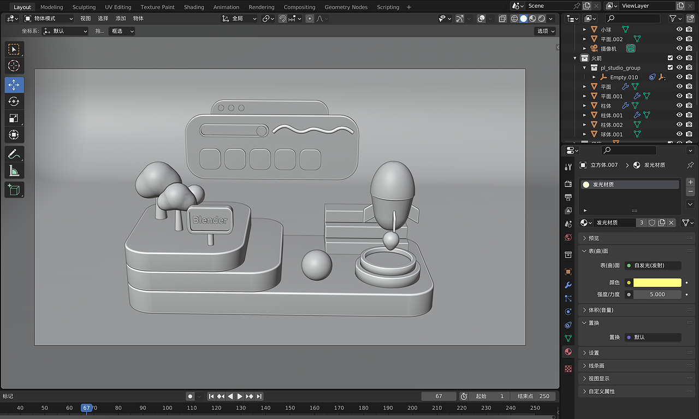The width and height of the screenshot is (699, 419).
Task: Open the 物体模式 mode dropdown
Action: [48, 19]
